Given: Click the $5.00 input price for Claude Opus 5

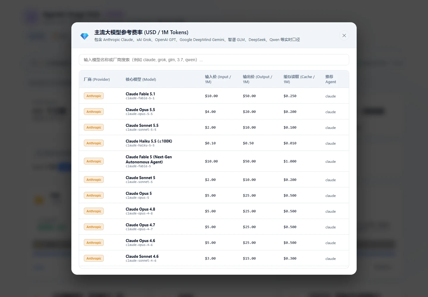Looking at the screenshot, I should coord(210,195).
